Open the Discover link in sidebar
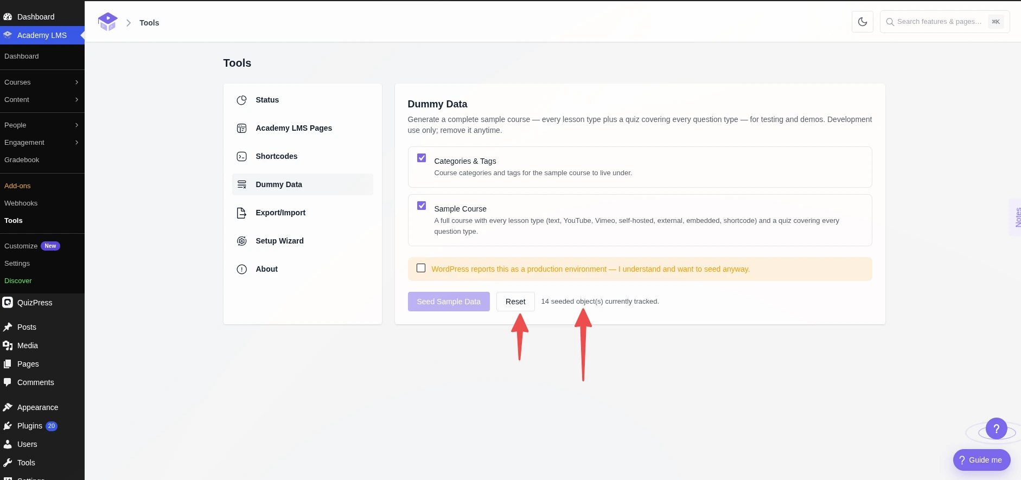1021x480 pixels. point(42,281)
